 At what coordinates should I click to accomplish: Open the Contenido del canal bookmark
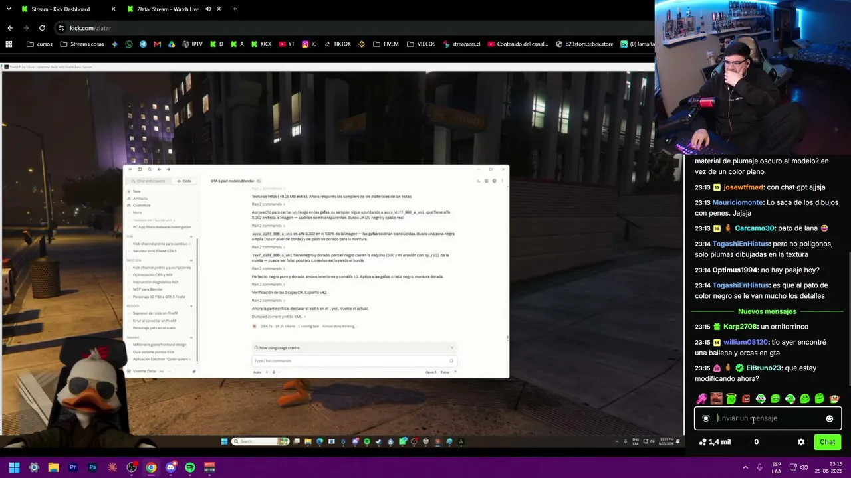pyautogui.click(x=518, y=44)
